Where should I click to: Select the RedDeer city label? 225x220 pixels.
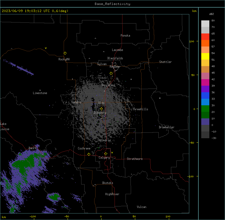point(115,67)
